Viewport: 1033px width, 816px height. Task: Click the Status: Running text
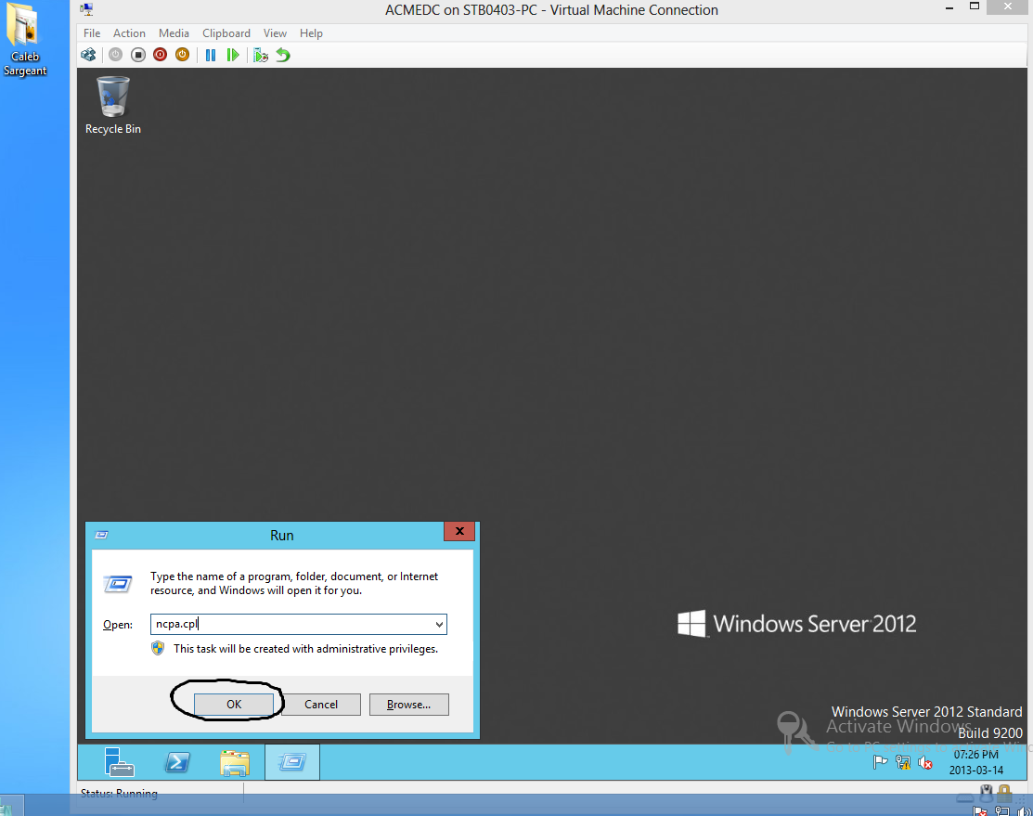click(119, 793)
